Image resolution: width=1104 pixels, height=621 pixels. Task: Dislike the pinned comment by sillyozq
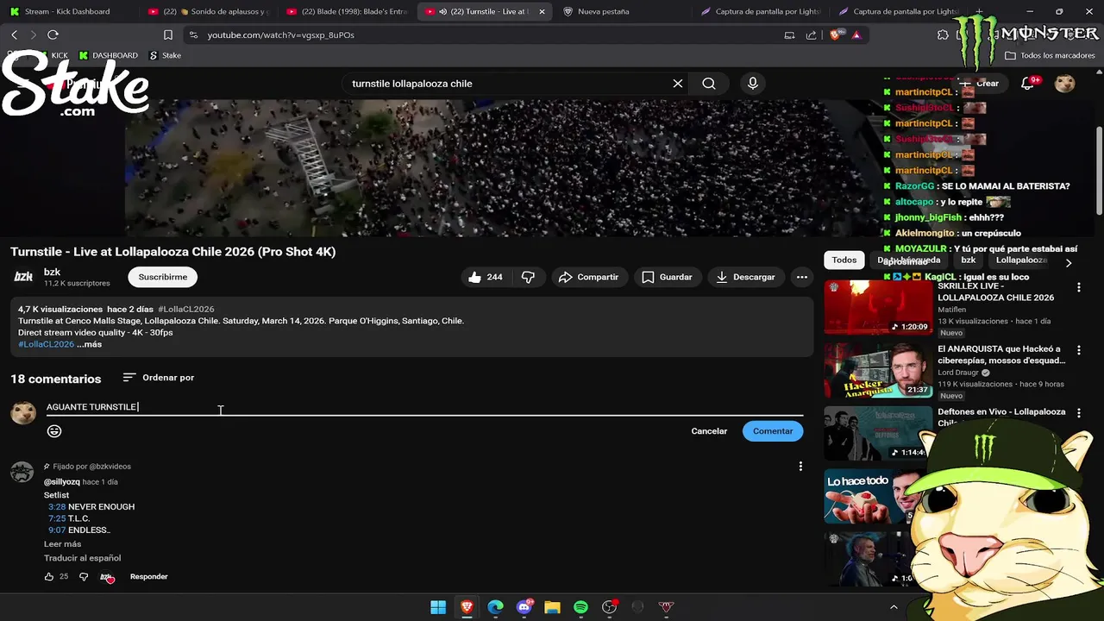[84, 577]
